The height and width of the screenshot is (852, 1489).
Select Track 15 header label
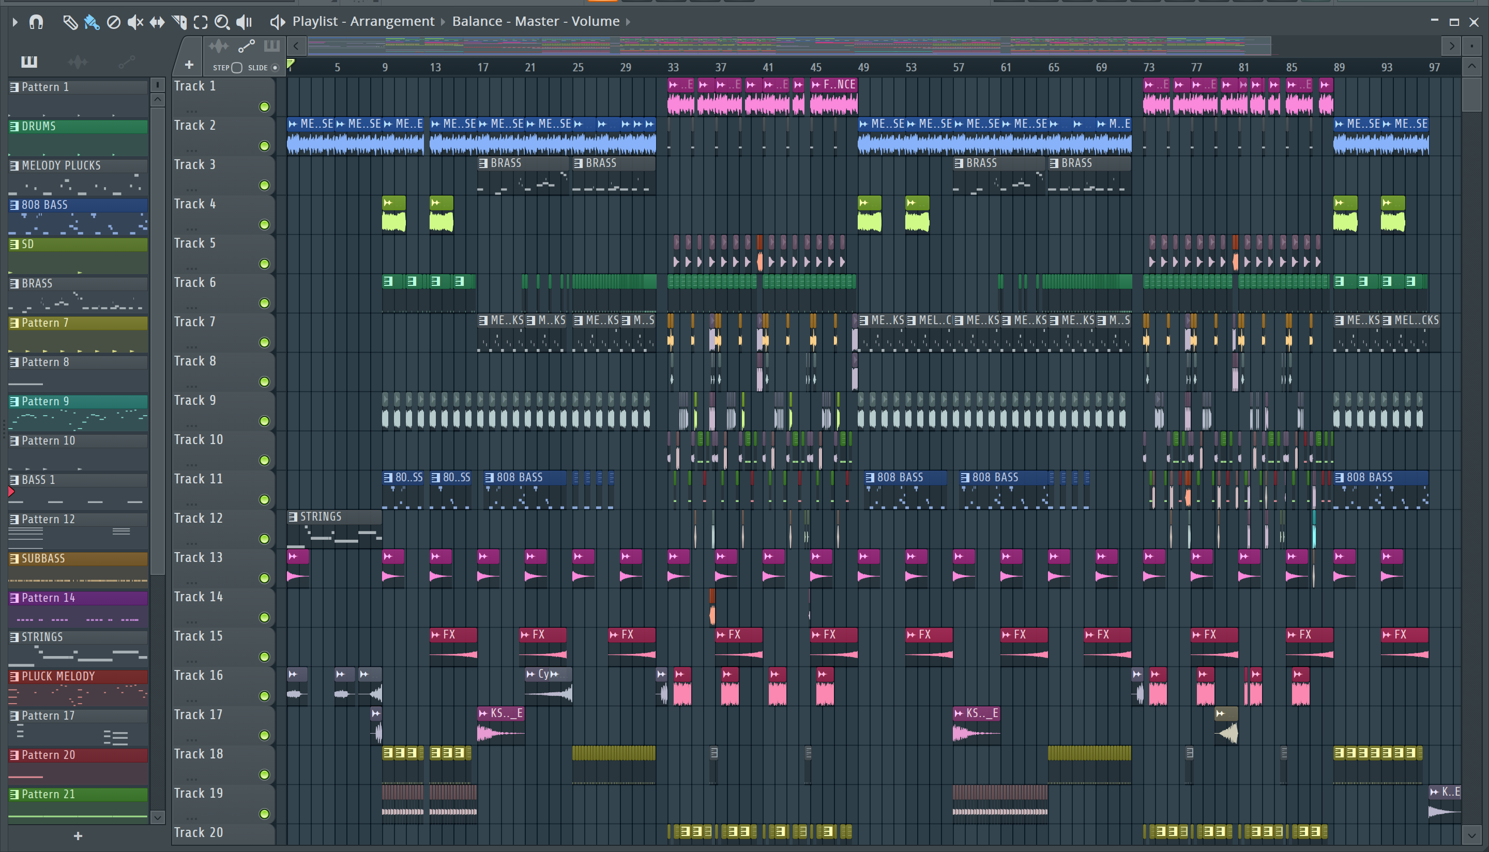(x=199, y=636)
